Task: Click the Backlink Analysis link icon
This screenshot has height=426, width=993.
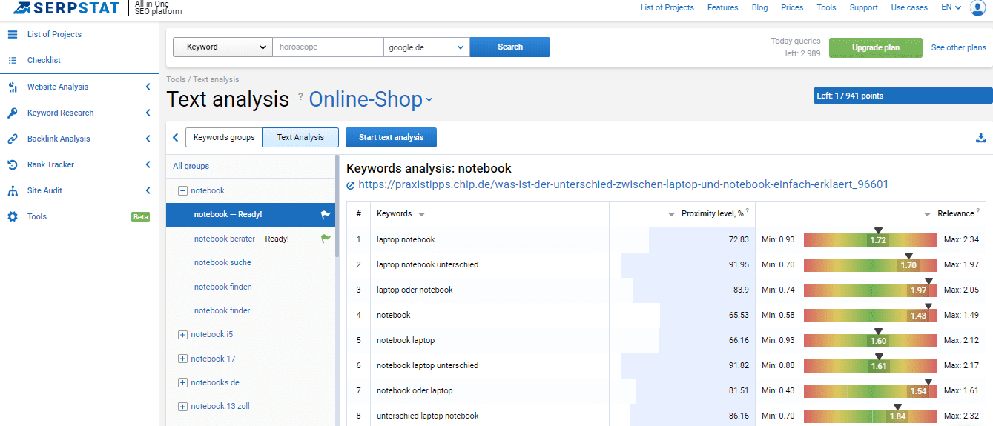Action: point(13,139)
